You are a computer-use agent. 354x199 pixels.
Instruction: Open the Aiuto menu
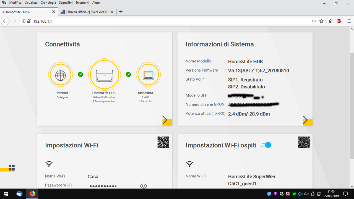tap(96, 2)
